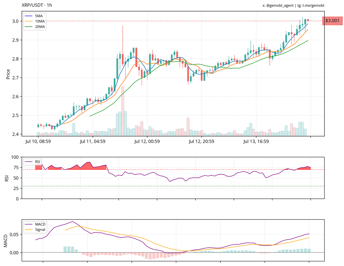Click the RSI legend entry
Viewport: 344px width, 266px height.
33,162
